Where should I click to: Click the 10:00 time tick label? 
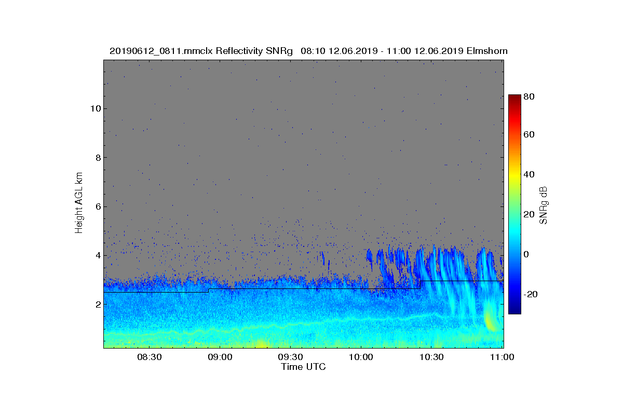[361, 357]
